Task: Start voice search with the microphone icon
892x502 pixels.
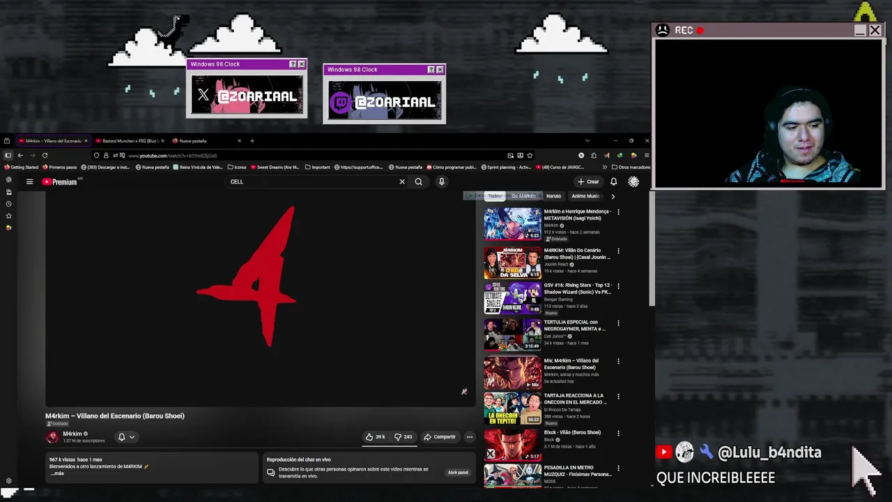Action: (x=441, y=182)
